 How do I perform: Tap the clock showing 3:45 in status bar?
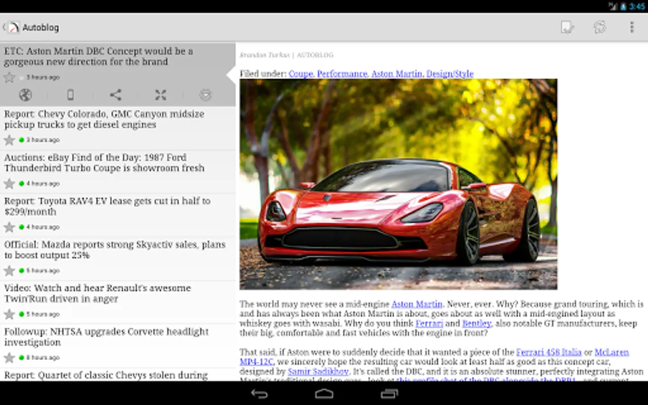pyautogui.click(x=637, y=6)
